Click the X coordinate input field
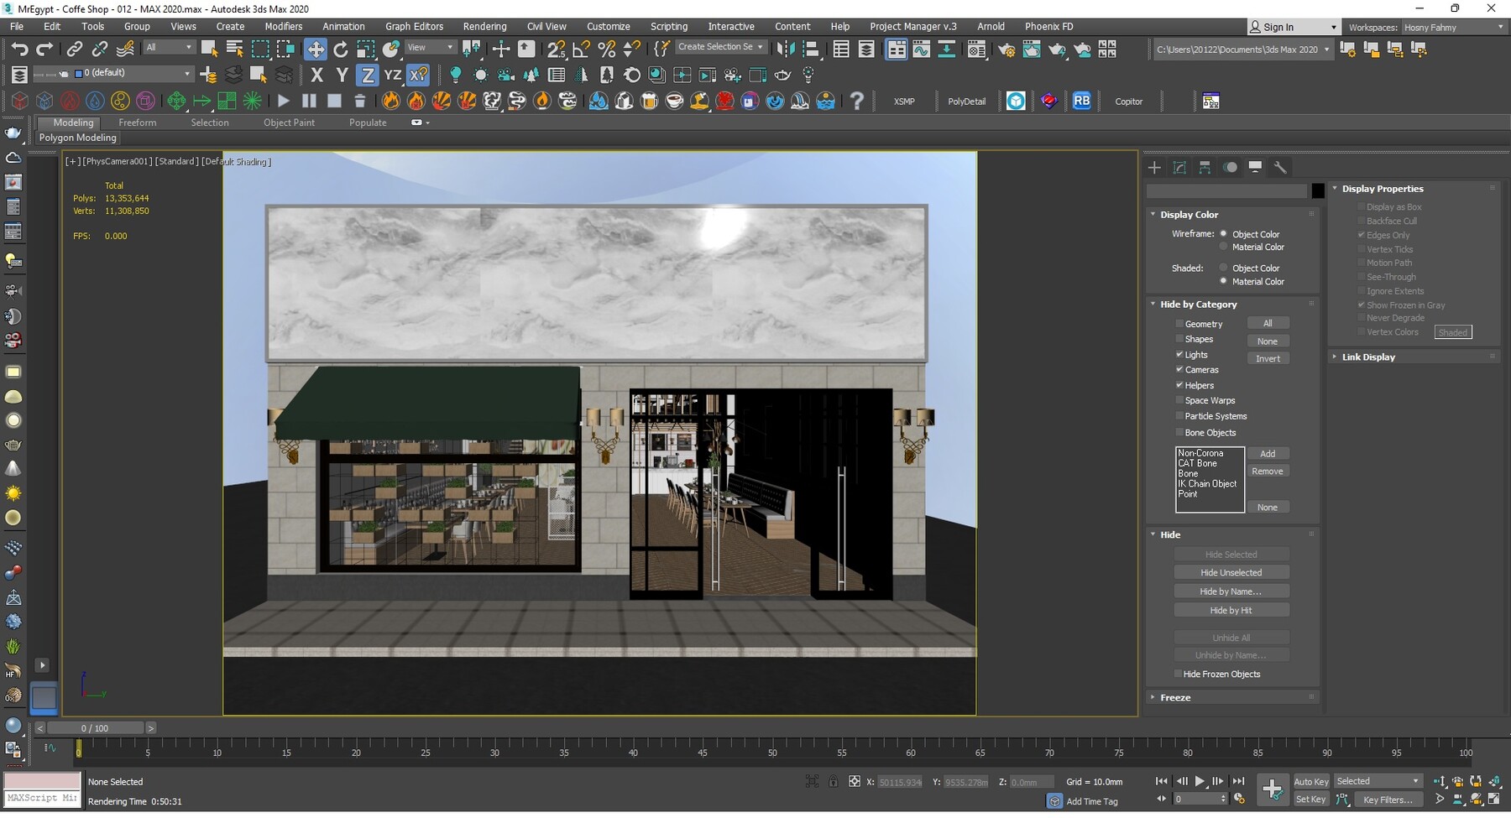 [x=898, y=781]
